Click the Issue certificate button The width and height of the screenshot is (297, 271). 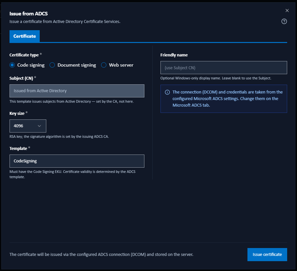tap(267, 254)
